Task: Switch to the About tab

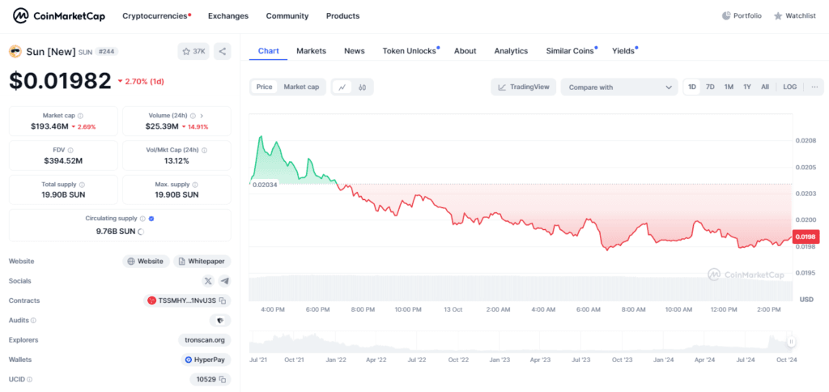Action: click(x=466, y=51)
